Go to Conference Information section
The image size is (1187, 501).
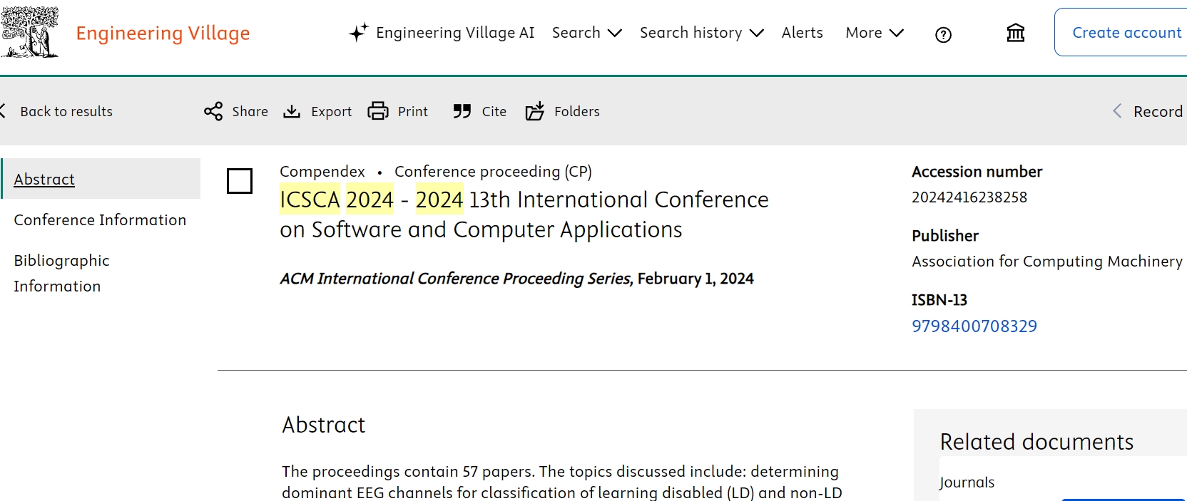tap(100, 220)
